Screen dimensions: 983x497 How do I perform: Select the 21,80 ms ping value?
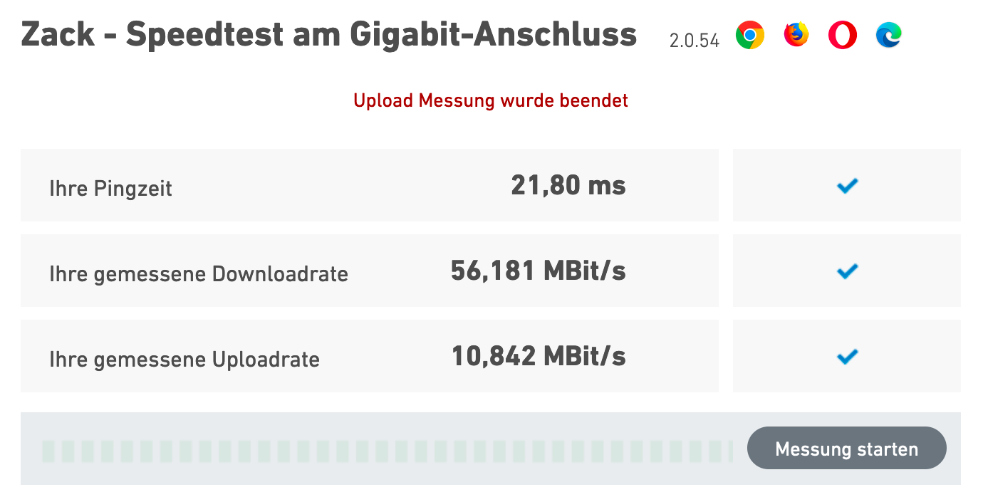click(x=568, y=186)
